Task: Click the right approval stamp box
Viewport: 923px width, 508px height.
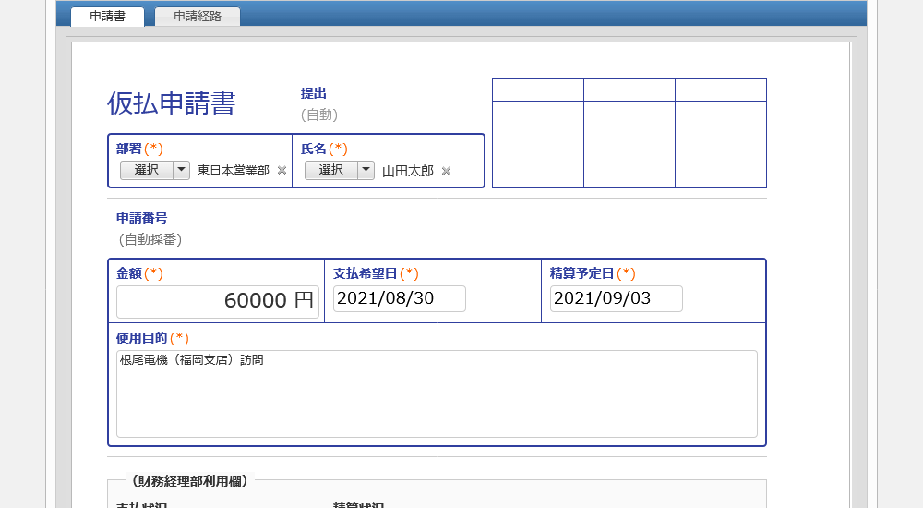Action: click(x=720, y=143)
